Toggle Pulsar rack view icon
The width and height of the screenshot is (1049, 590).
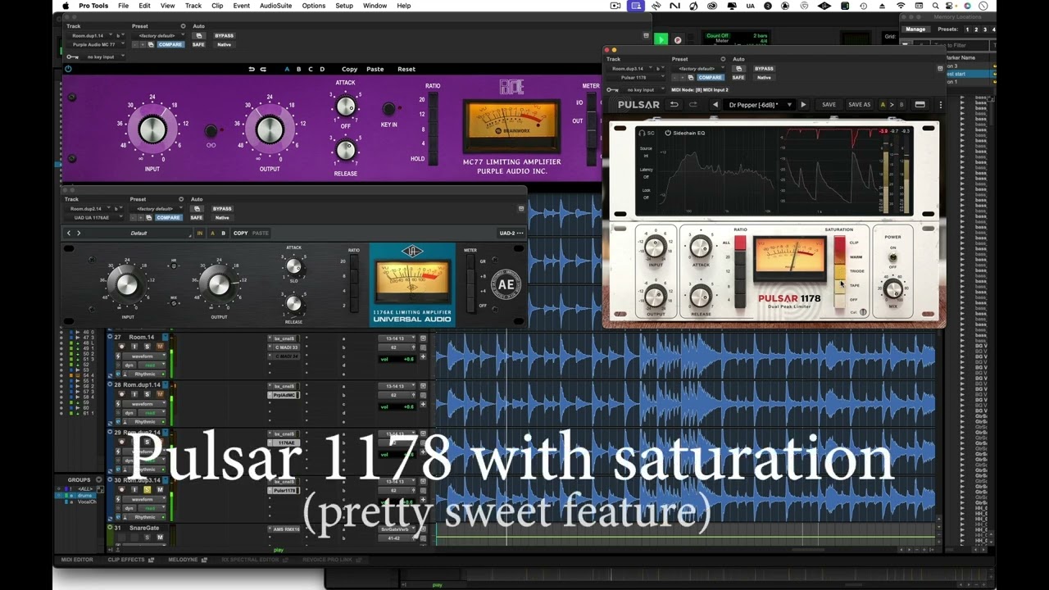920,105
